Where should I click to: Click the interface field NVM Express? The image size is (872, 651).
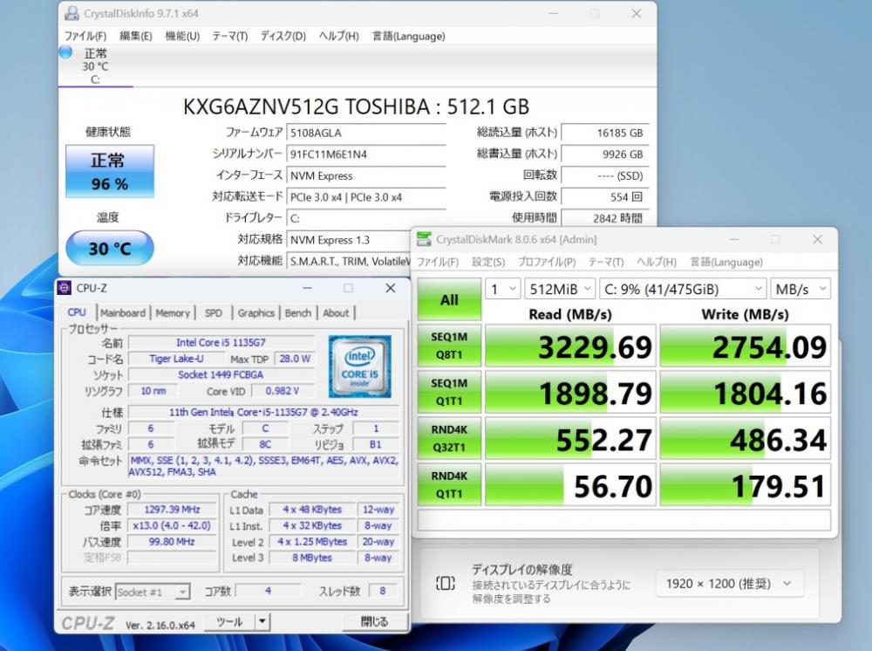366,175
